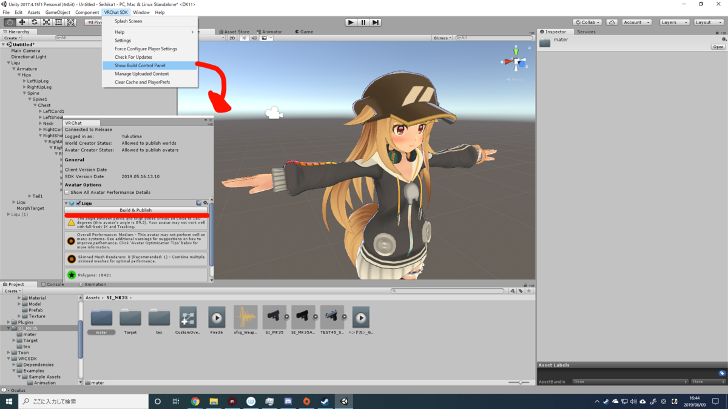Image resolution: width=728 pixels, height=409 pixels.
Task: Select the Rotate tool in the toolbar
Action: (34, 22)
